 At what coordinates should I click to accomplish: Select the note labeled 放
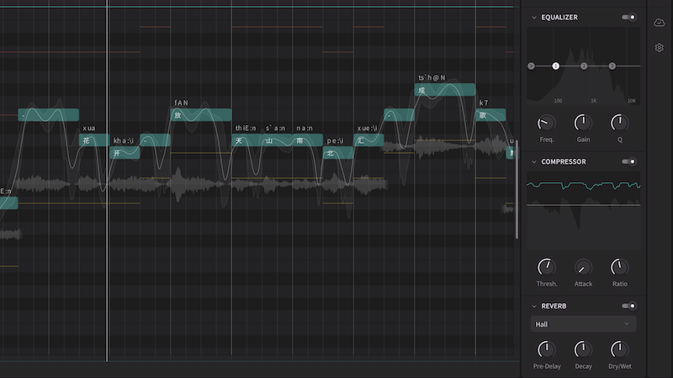click(200, 115)
